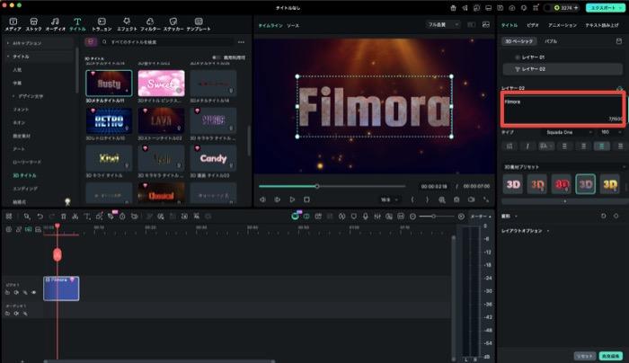Expand the デザイン文字 subcategory

coord(13,96)
